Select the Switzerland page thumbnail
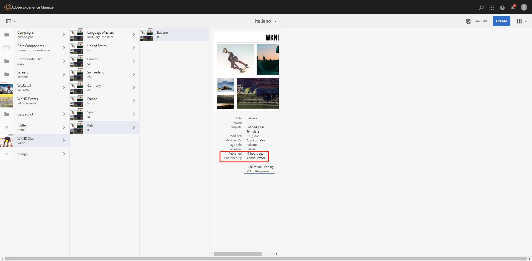This screenshot has height=261, width=532. tap(76, 74)
